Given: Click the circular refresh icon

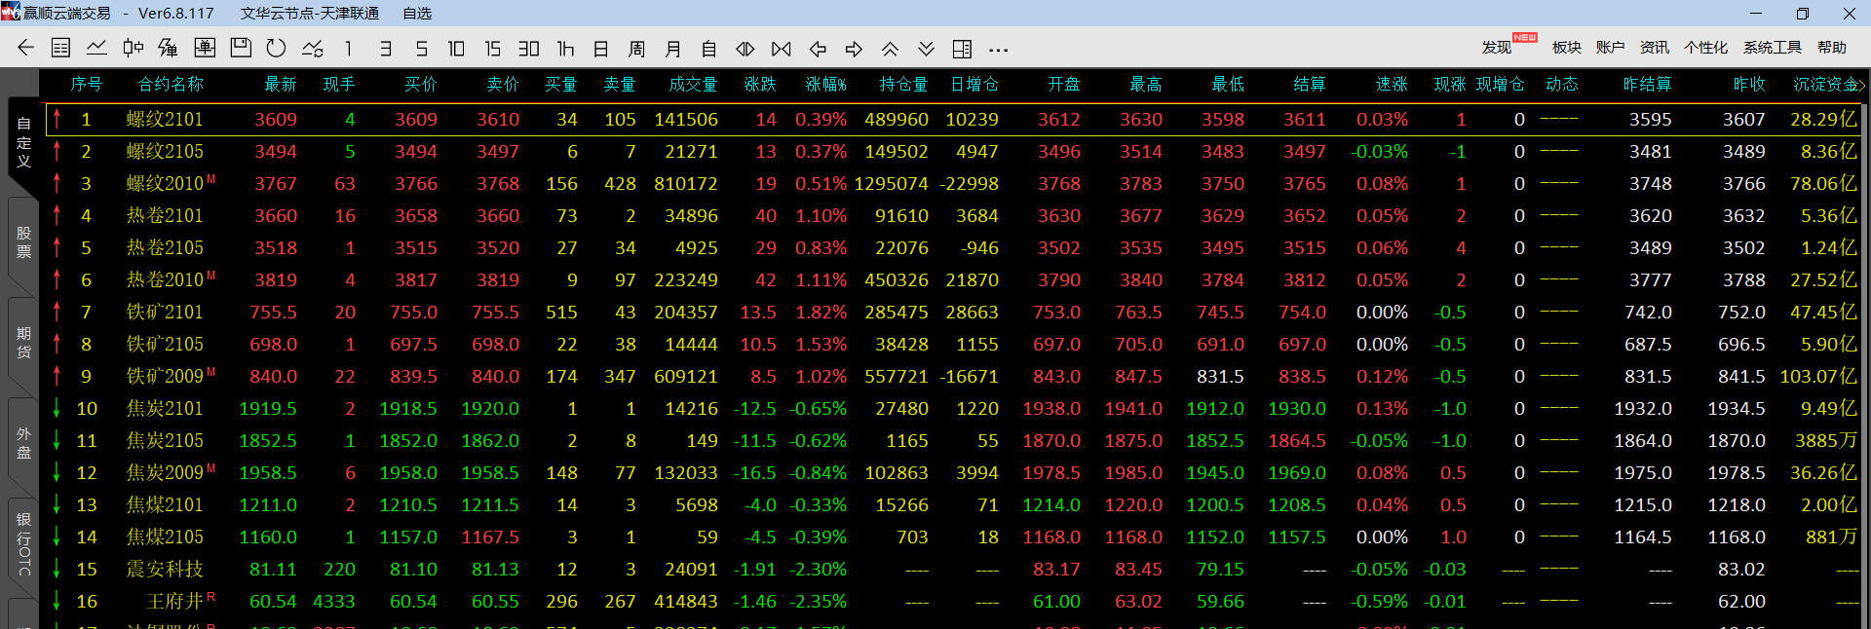Looking at the screenshot, I should tap(276, 48).
